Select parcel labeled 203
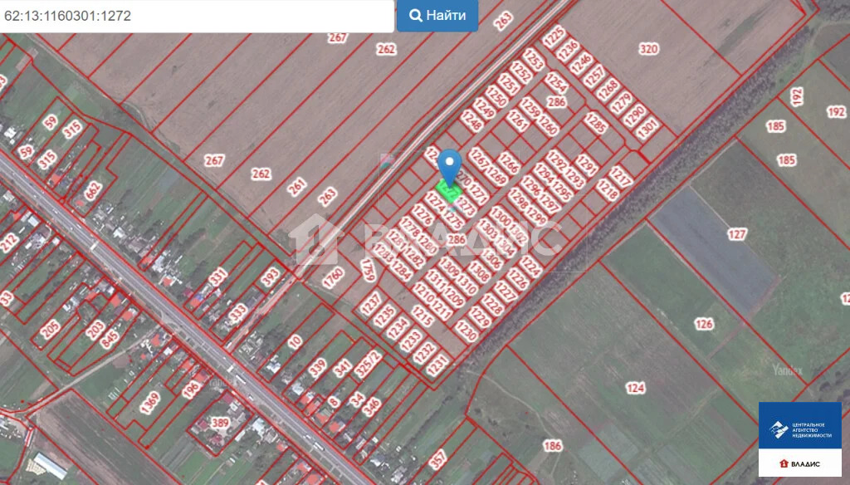 coord(95,329)
